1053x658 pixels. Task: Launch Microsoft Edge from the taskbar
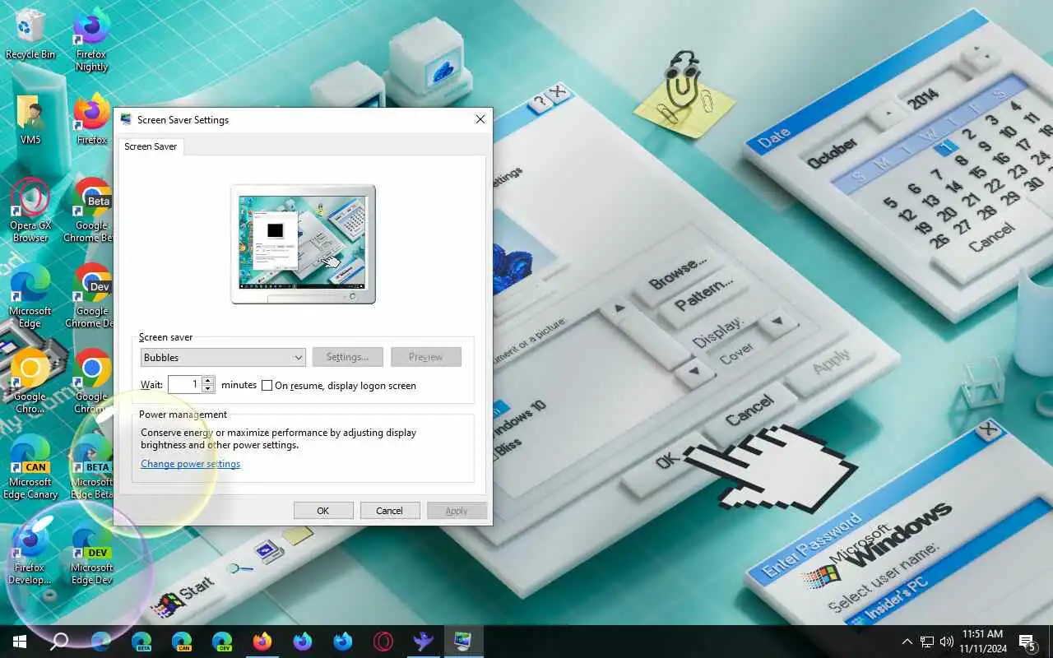tap(100, 642)
